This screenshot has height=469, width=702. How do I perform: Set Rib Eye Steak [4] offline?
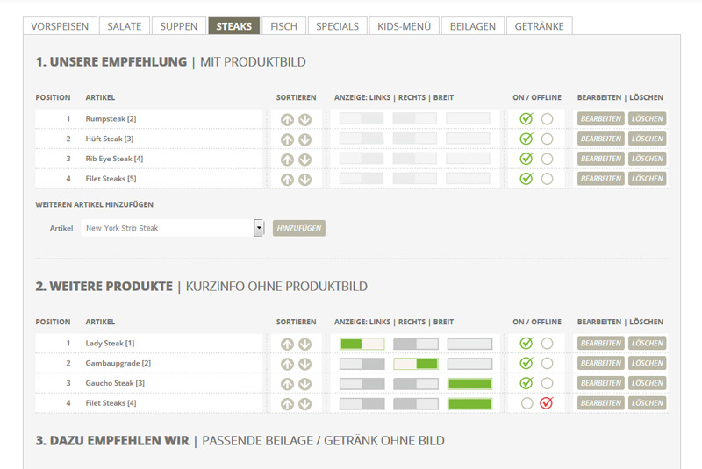[547, 159]
